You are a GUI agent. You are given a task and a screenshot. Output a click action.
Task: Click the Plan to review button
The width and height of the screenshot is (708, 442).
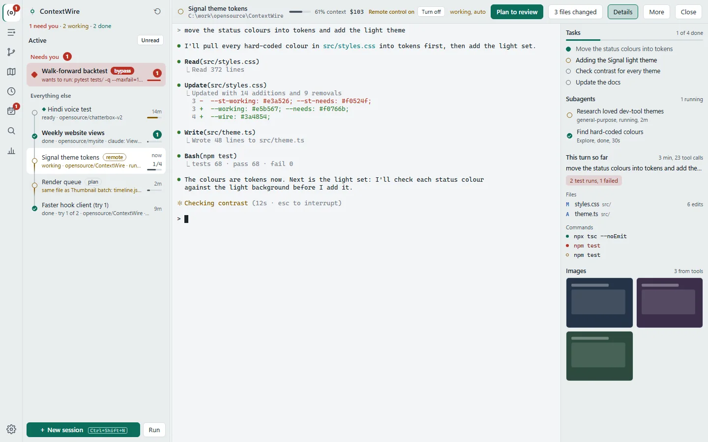pyautogui.click(x=517, y=12)
